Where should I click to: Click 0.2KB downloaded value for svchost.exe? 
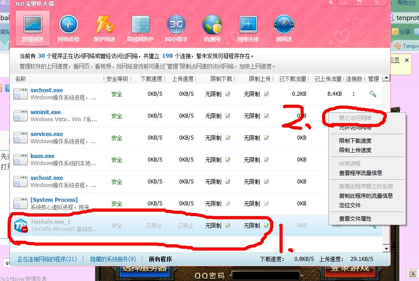click(x=299, y=94)
